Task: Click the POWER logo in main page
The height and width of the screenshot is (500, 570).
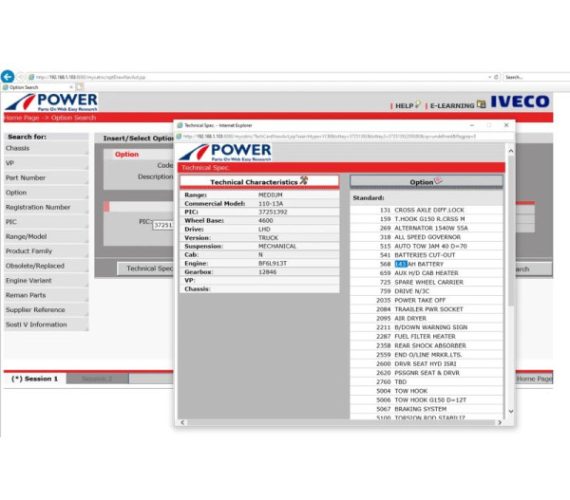Action: point(50,102)
